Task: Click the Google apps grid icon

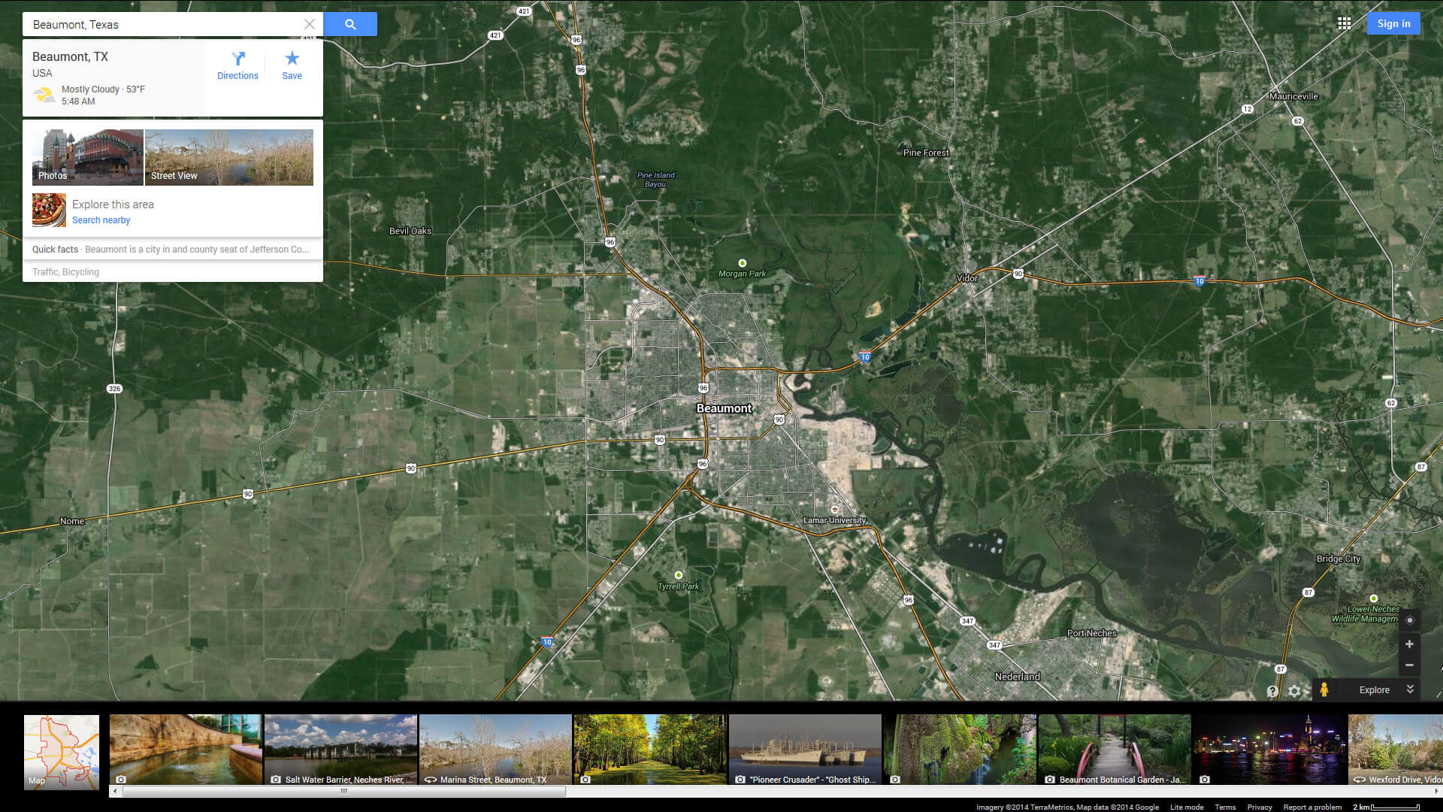Action: pos(1345,23)
